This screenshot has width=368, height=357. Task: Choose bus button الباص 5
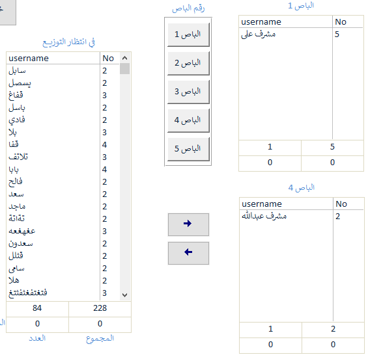coord(188,149)
